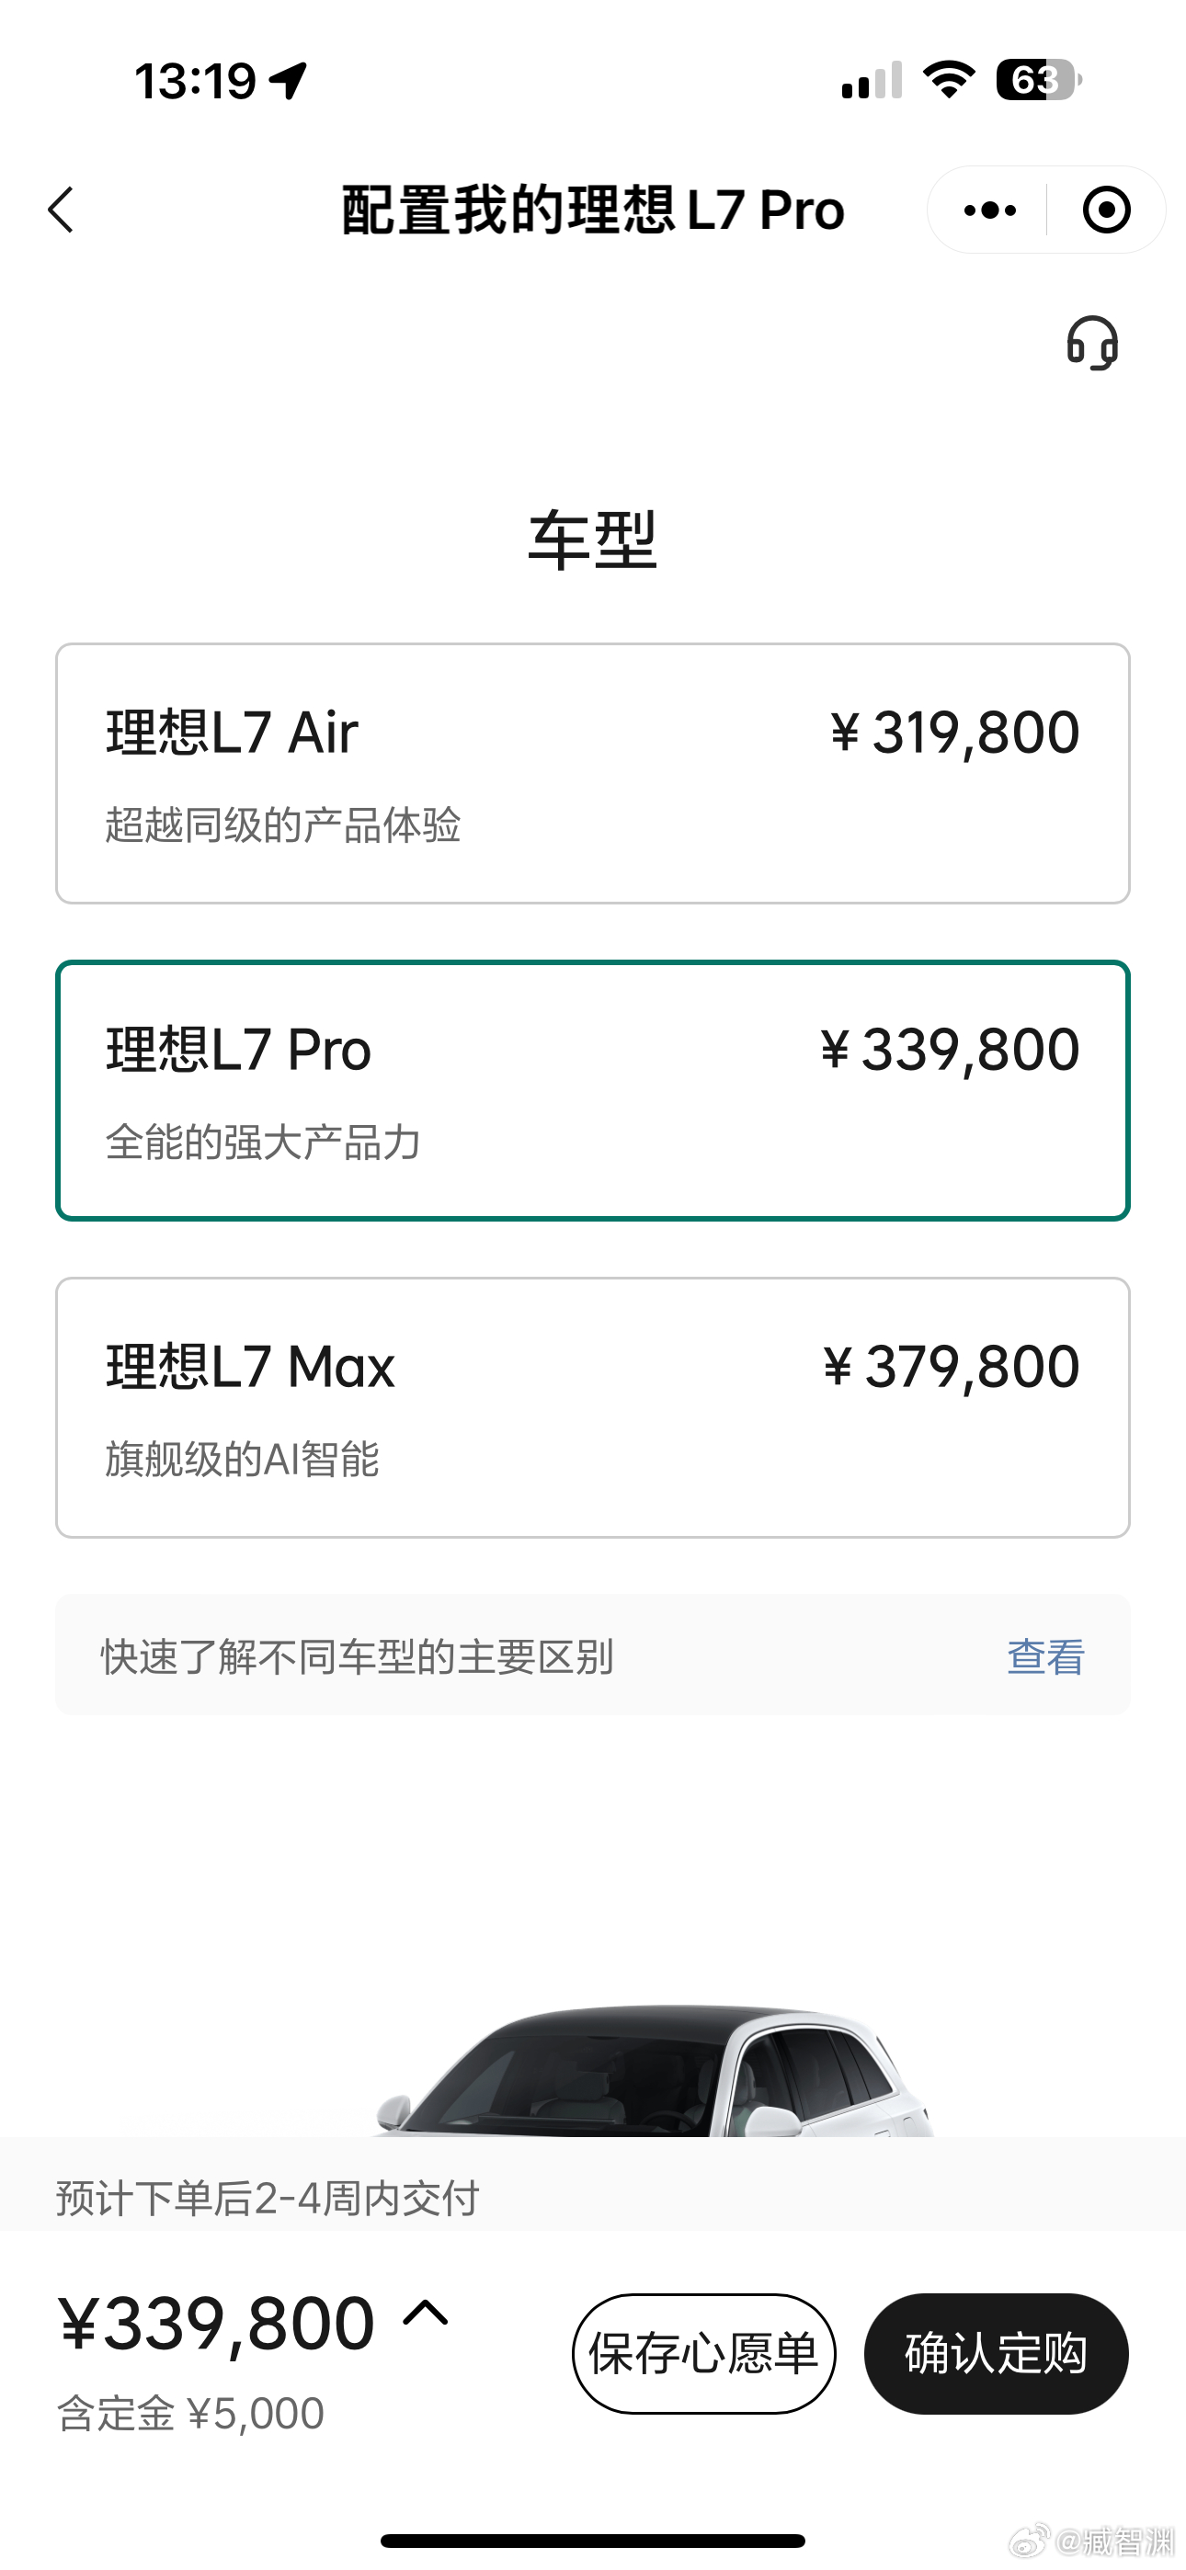Open the 含定金 ¥5,000 deposit details

coord(190,2415)
